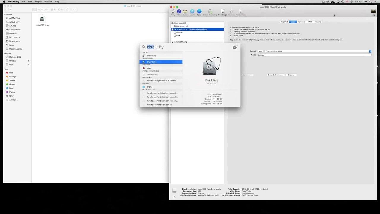Open the Finder arrange dropdown
The image size is (380, 214).
pos(53,10)
